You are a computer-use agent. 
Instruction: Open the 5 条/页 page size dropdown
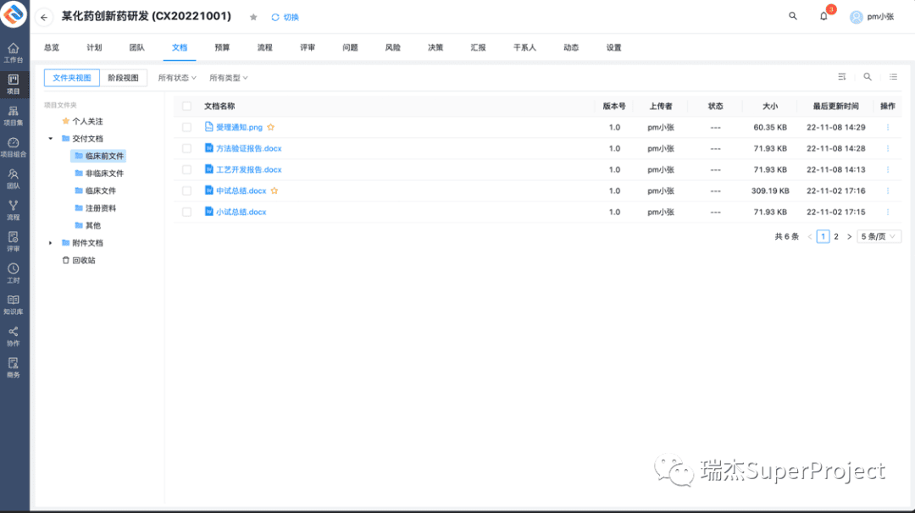coord(879,237)
